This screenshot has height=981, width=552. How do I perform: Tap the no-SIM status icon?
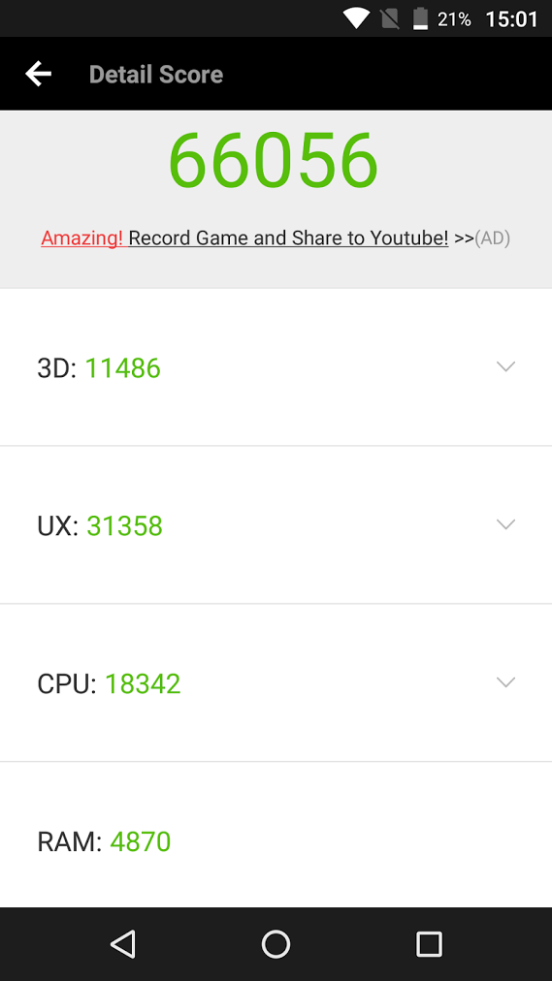390,18
